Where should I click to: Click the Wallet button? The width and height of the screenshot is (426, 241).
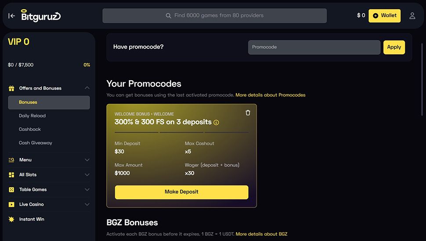click(384, 16)
